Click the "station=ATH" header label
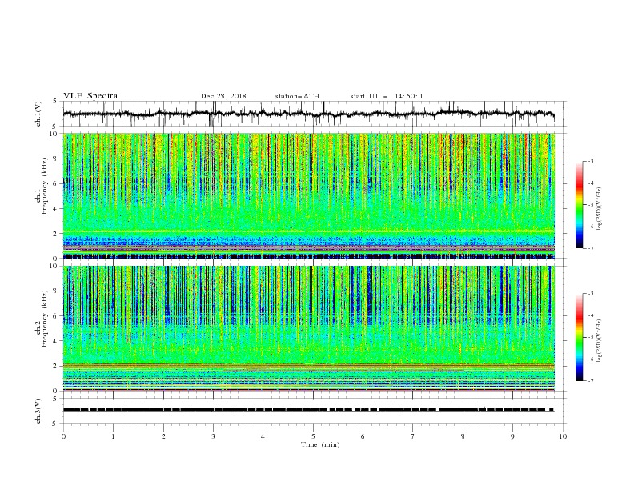 pyautogui.click(x=297, y=96)
